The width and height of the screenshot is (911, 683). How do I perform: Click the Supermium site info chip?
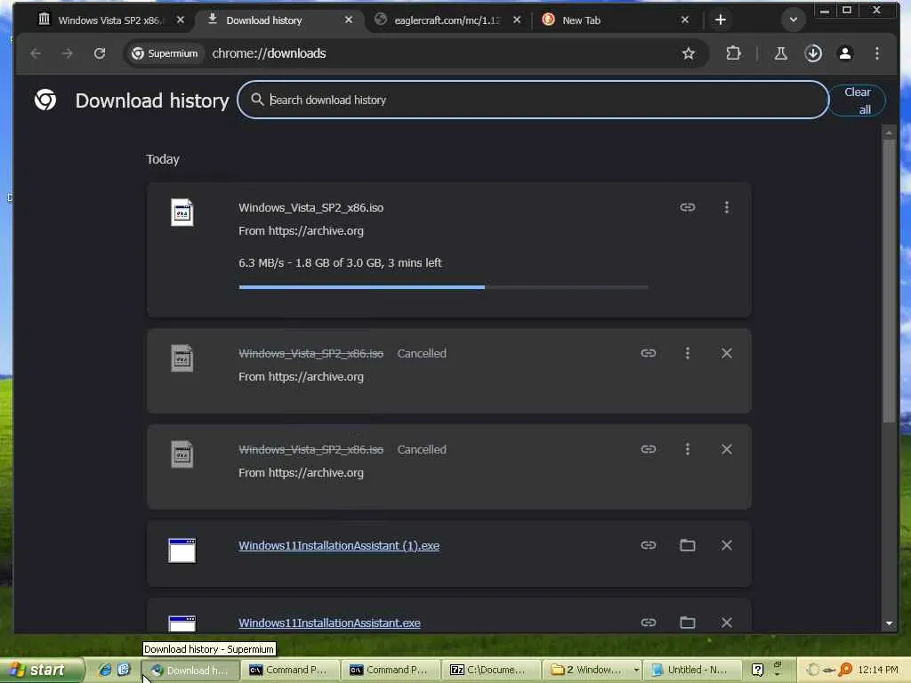(165, 53)
